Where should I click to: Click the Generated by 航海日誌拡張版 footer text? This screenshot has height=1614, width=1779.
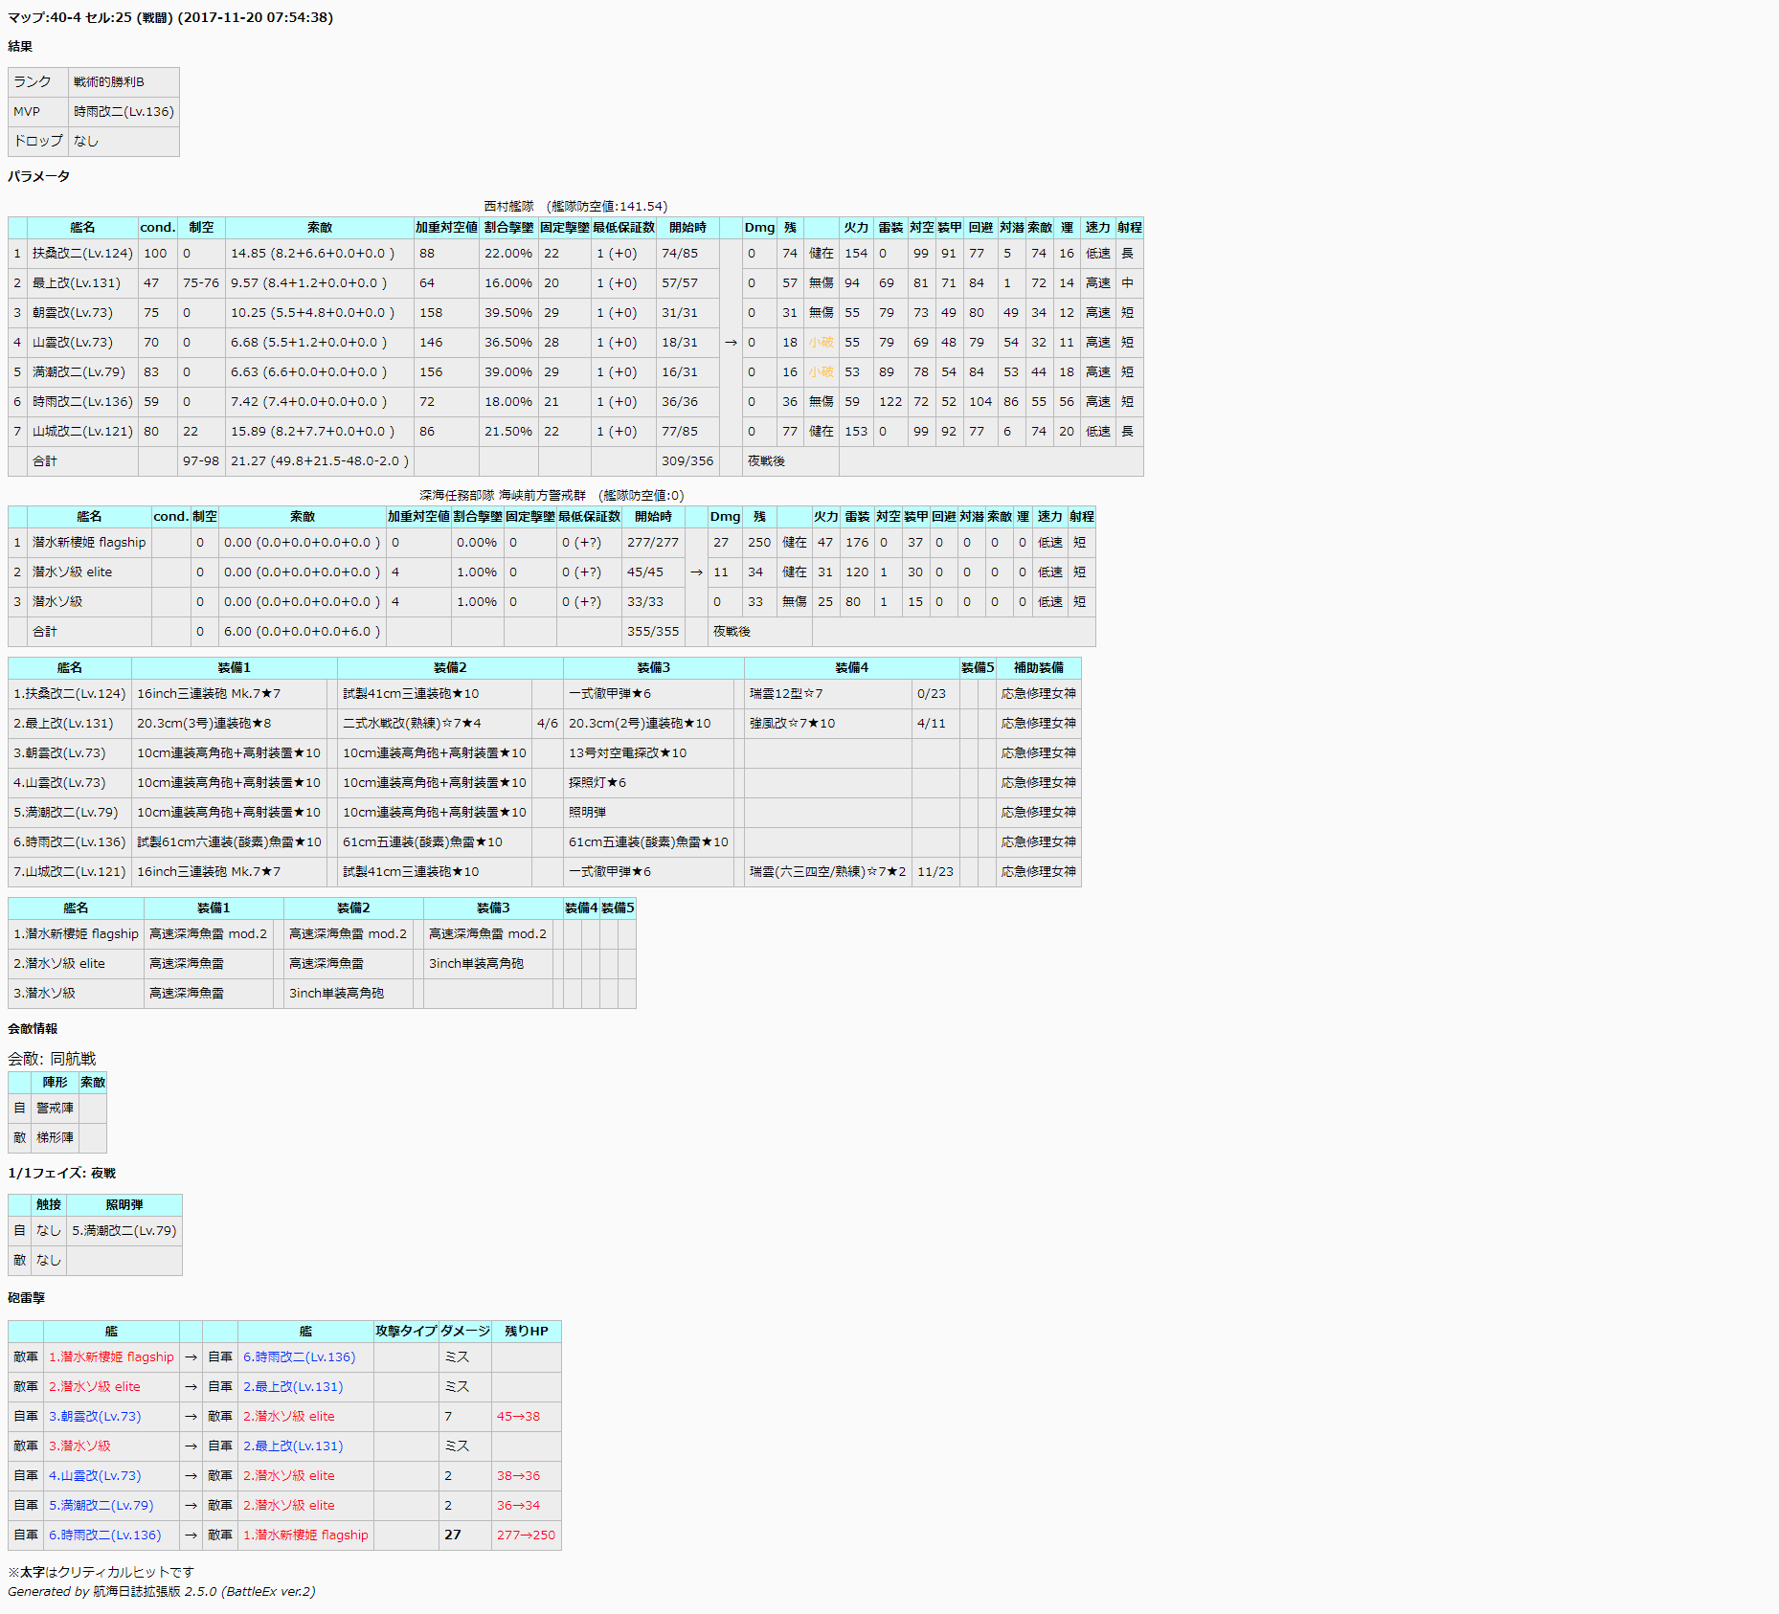point(161,1592)
